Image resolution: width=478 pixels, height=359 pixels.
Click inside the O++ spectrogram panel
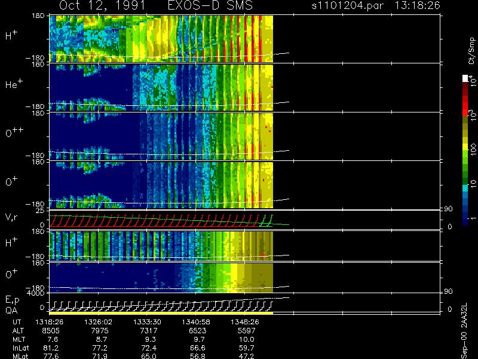pos(161,136)
